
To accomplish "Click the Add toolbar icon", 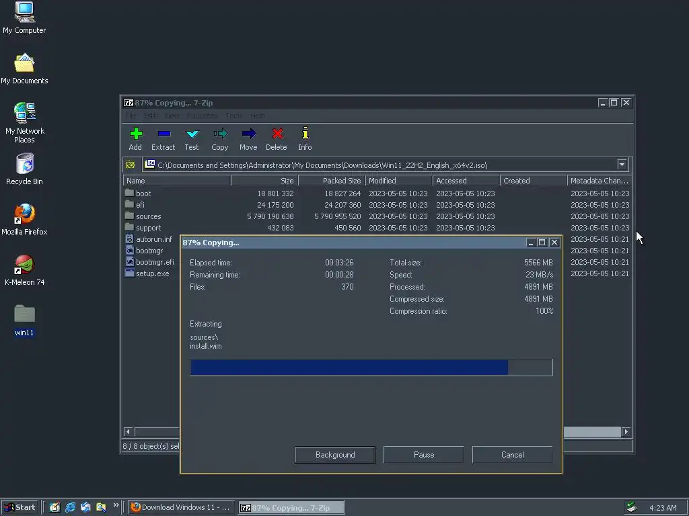I will [x=135, y=138].
